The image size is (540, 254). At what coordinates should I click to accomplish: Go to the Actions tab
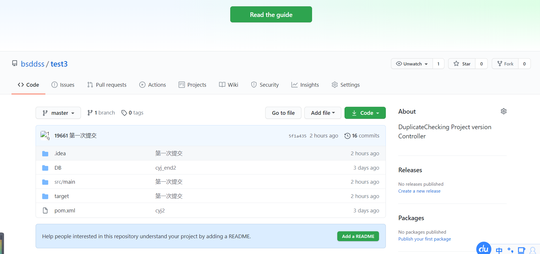pyautogui.click(x=153, y=85)
